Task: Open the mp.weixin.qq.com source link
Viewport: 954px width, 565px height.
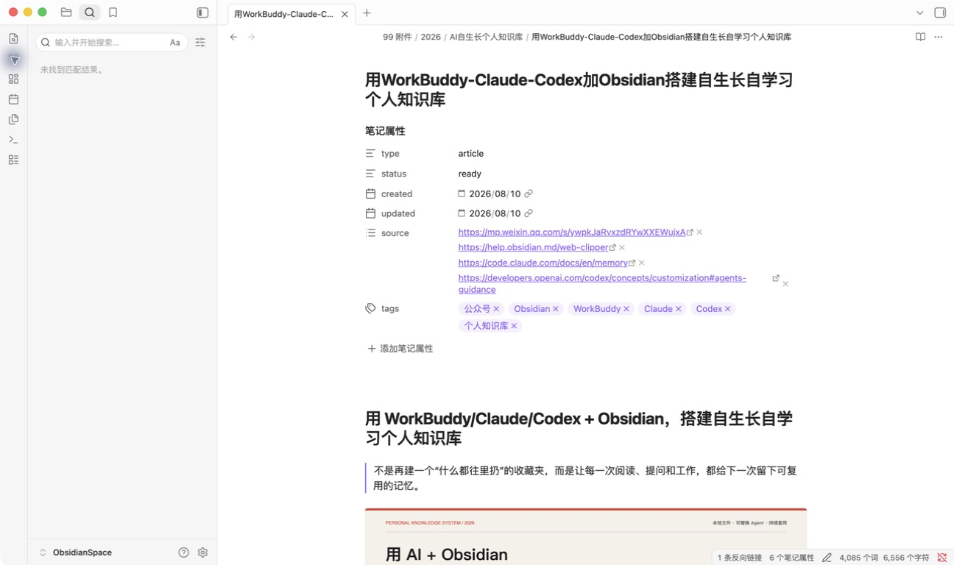Action: (x=571, y=232)
